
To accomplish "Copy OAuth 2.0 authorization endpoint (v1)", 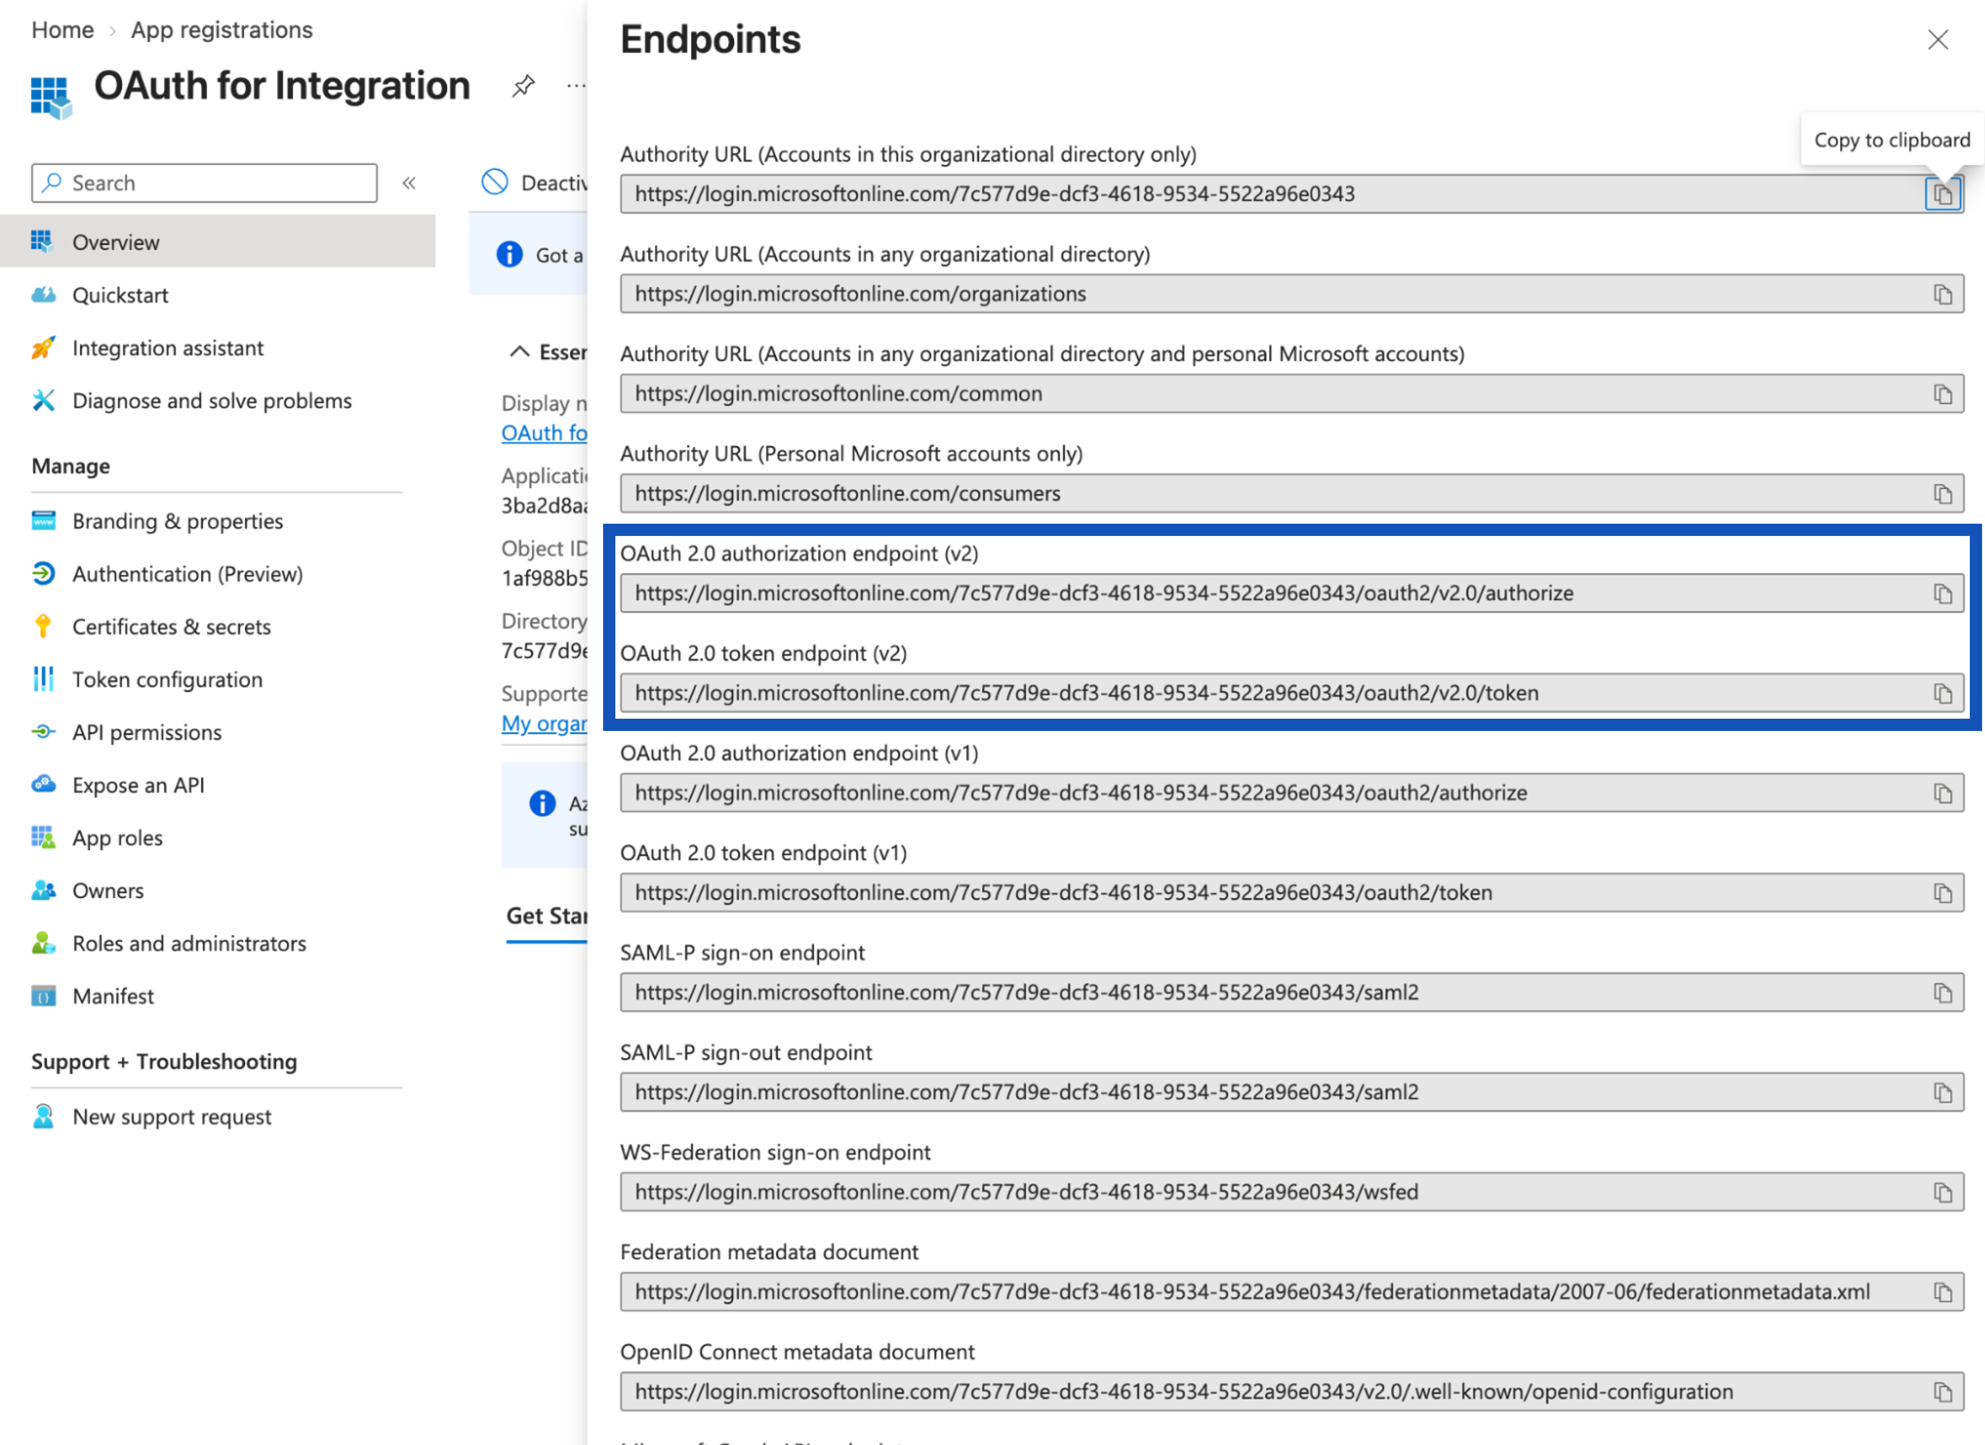I will tap(1942, 793).
